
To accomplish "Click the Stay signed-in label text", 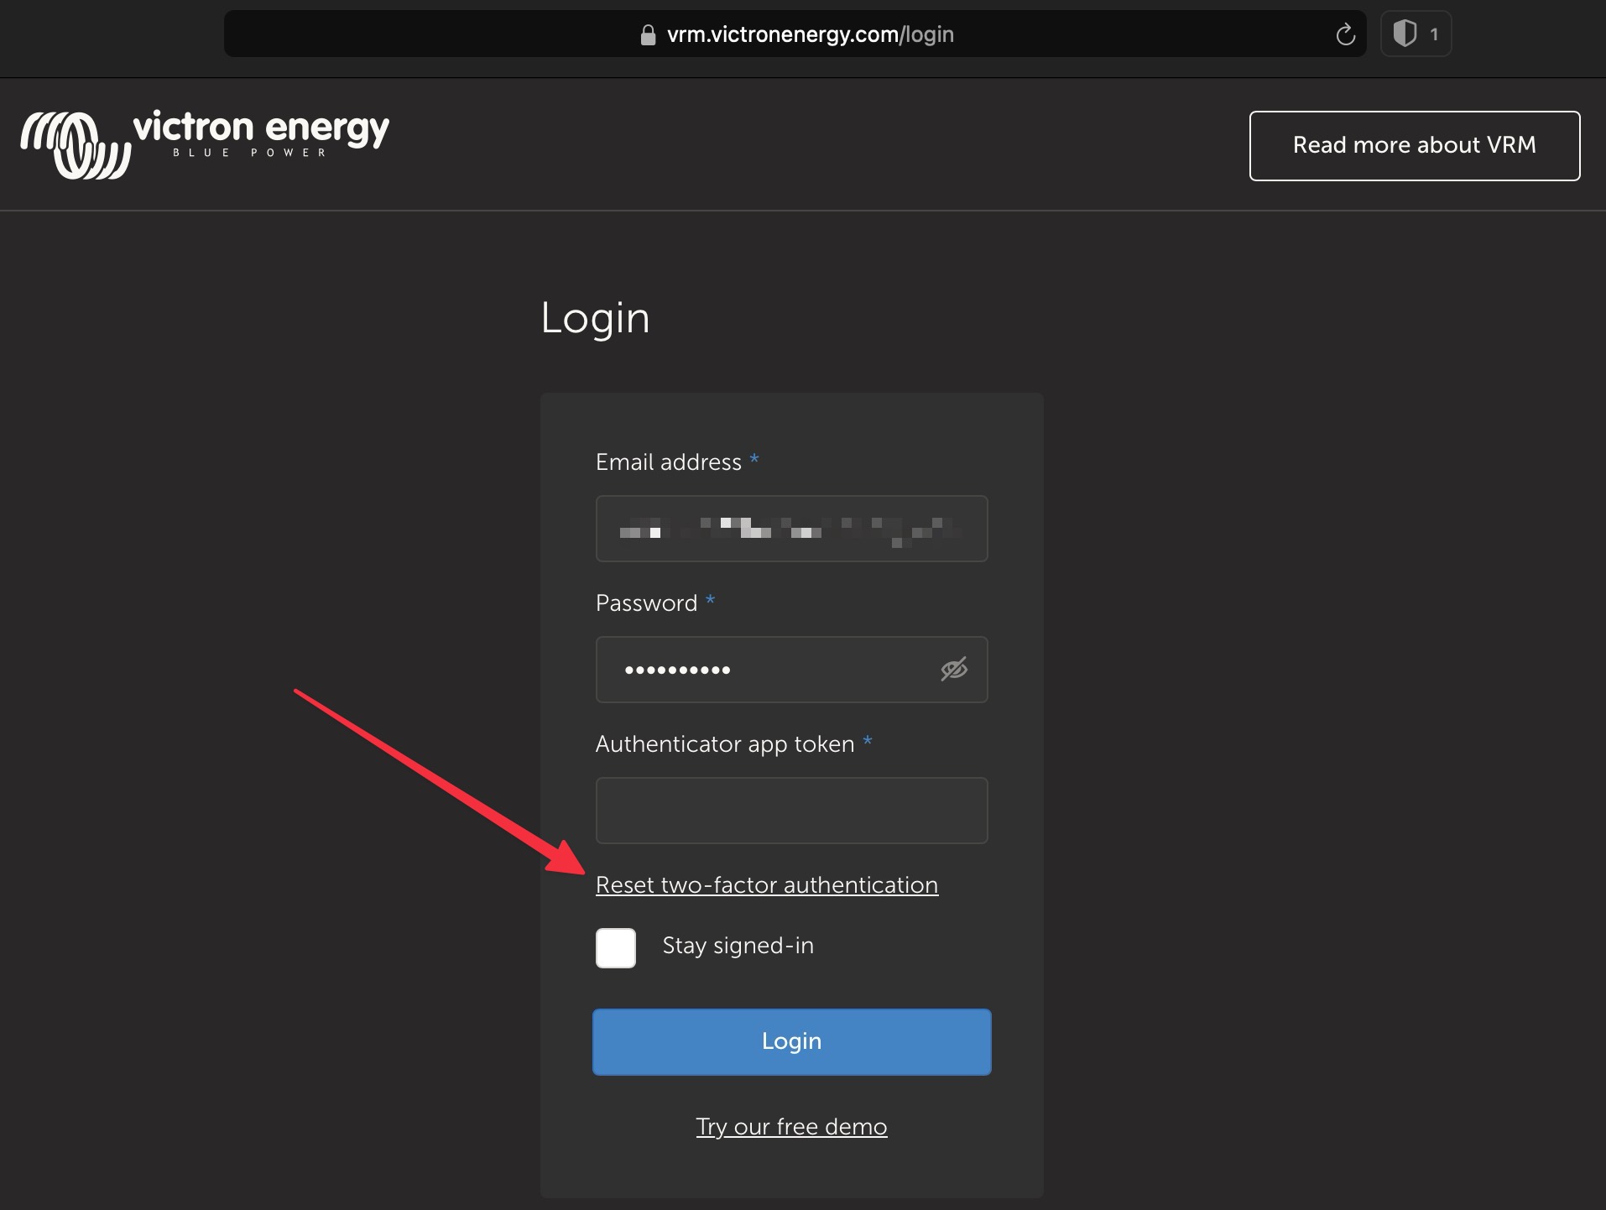I will pos(738,946).
